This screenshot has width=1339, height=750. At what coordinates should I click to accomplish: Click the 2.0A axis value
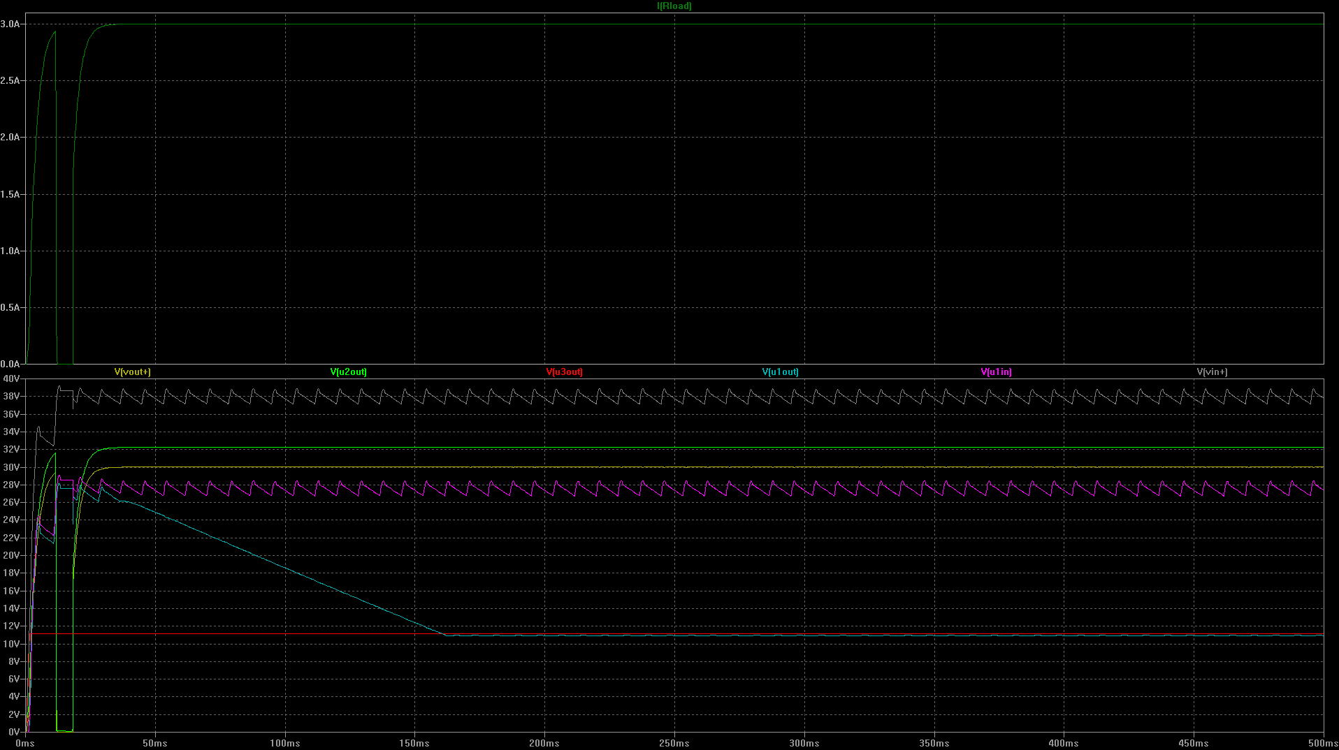10,138
